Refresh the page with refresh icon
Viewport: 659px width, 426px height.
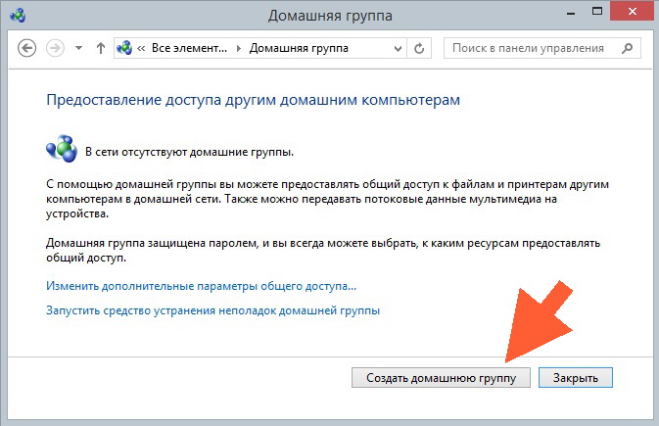click(x=419, y=48)
